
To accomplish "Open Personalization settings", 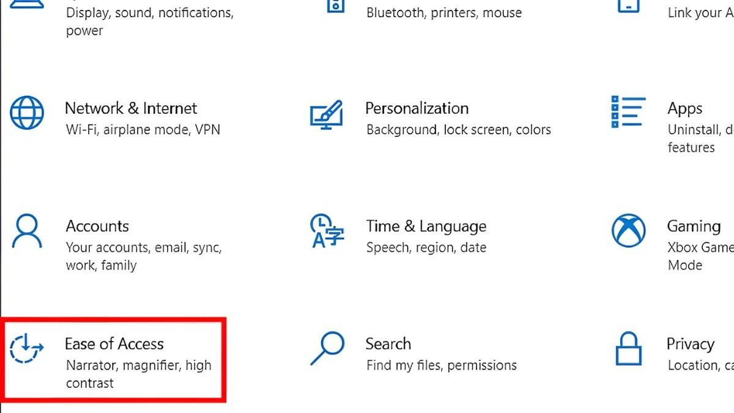I will point(417,108).
